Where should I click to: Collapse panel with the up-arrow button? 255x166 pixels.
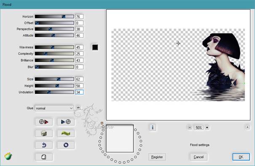point(247,127)
